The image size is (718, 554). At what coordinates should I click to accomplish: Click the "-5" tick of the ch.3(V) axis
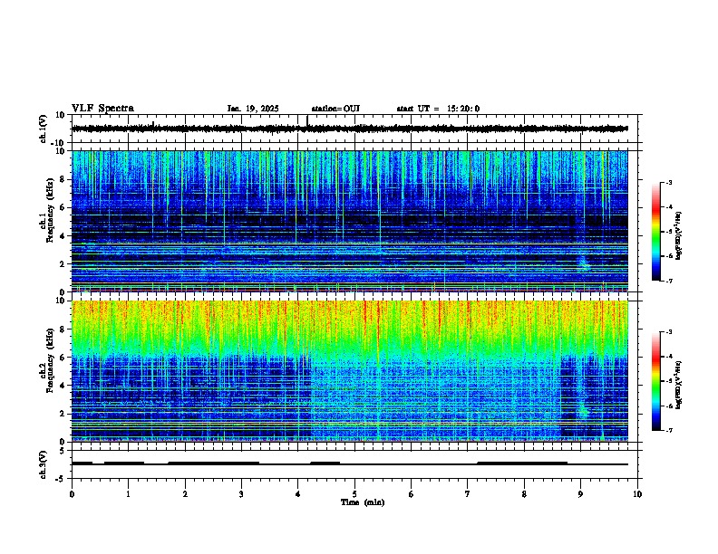tap(61, 479)
